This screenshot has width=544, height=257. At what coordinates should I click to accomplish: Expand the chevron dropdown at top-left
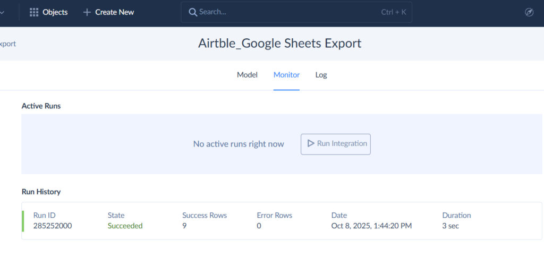3,12
